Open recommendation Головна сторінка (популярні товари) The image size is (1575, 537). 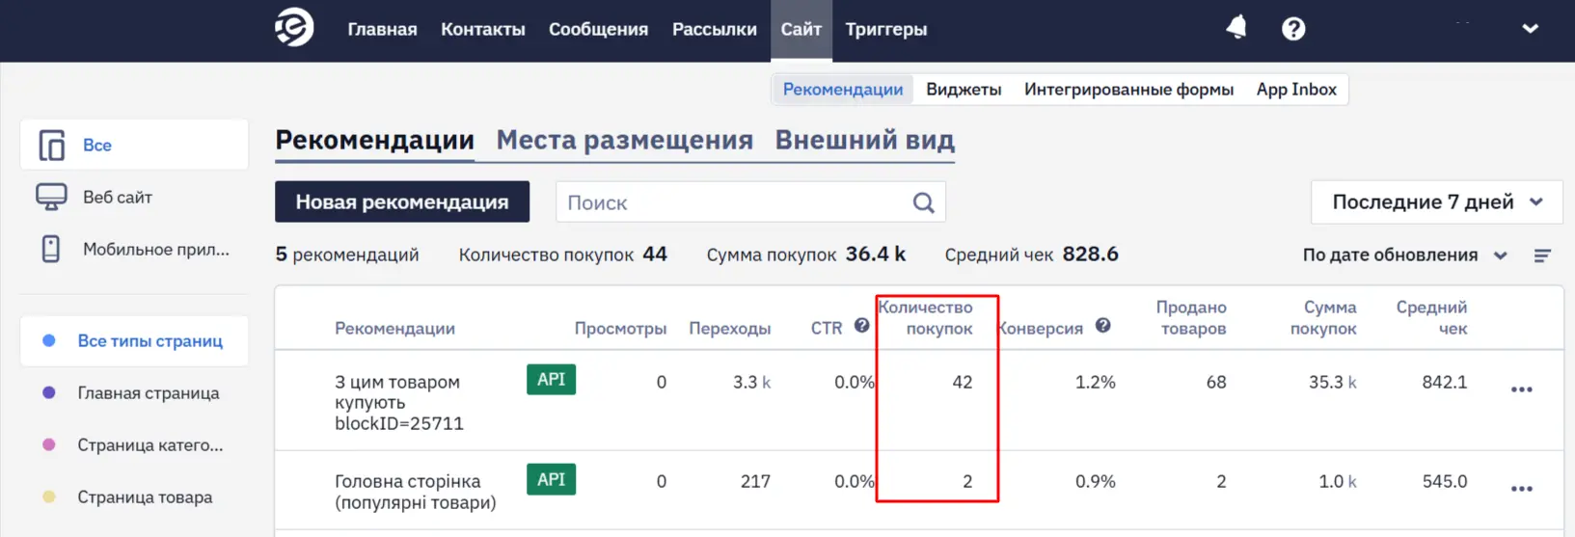(x=415, y=492)
